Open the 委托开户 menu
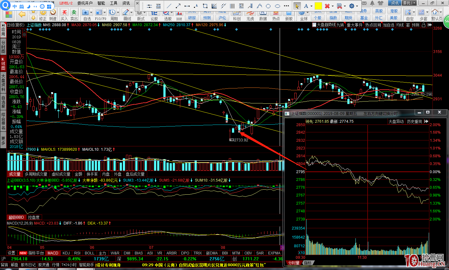 coord(85,3)
